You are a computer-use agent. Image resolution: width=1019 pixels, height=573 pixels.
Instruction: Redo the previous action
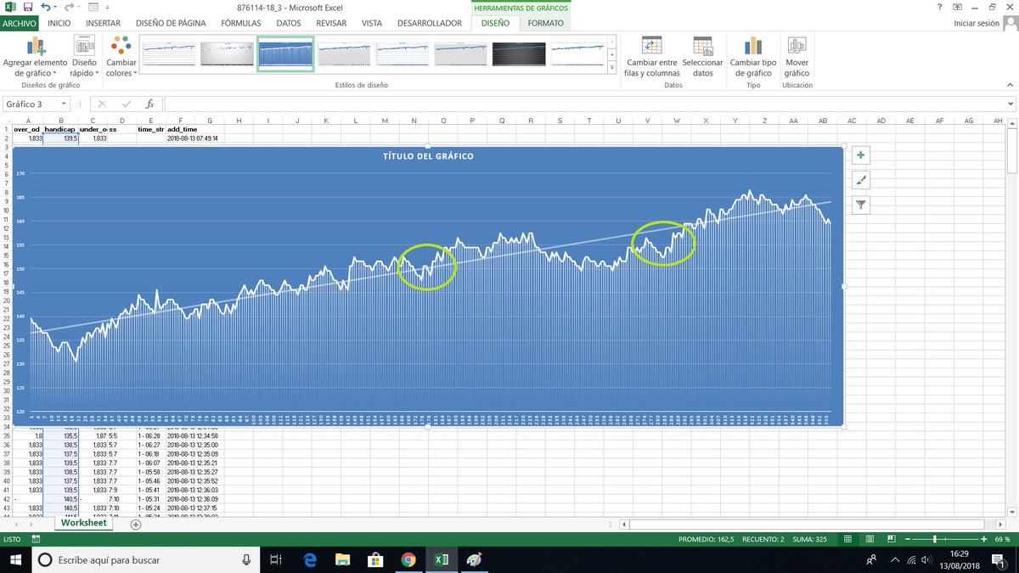pyautogui.click(x=67, y=7)
